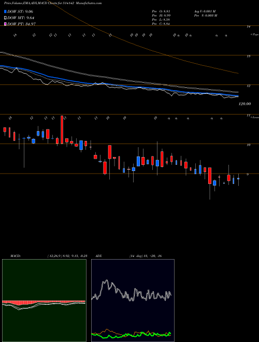
Task: Click the 9 price axis label
Action: pos(247,175)
